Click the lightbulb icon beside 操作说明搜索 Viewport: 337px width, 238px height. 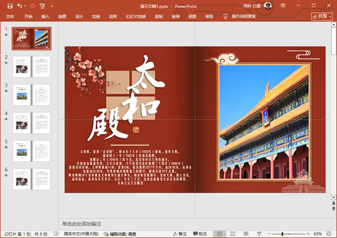click(226, 17)
